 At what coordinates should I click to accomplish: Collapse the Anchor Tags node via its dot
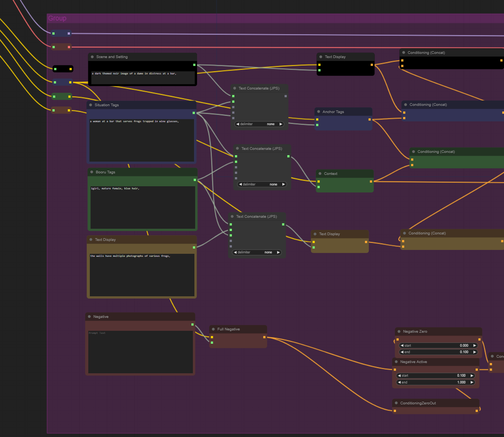click(x=319, y=112)
